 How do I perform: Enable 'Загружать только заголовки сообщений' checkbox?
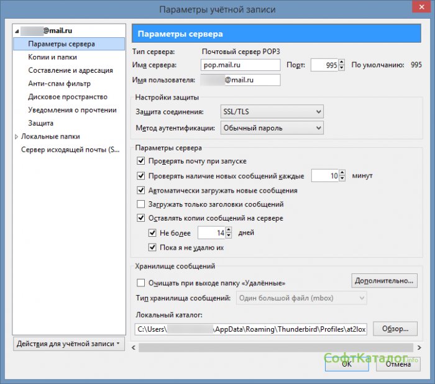[x=140, y=204]
